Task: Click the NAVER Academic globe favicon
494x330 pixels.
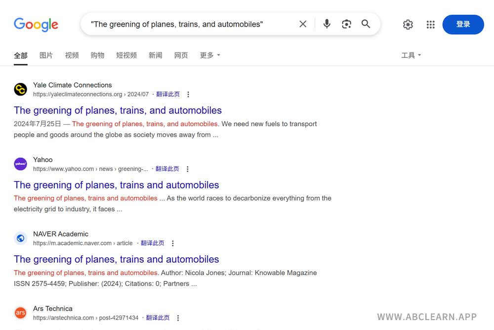Action: (20, 238)
